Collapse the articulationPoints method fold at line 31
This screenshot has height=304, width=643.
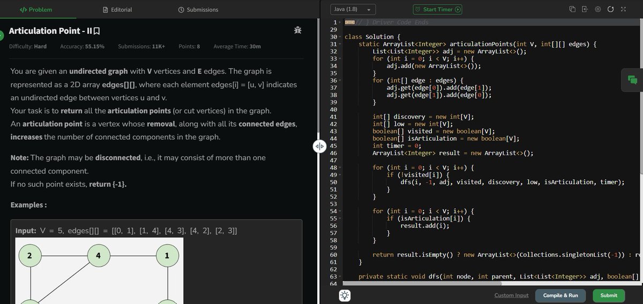(x=341, y=44)
